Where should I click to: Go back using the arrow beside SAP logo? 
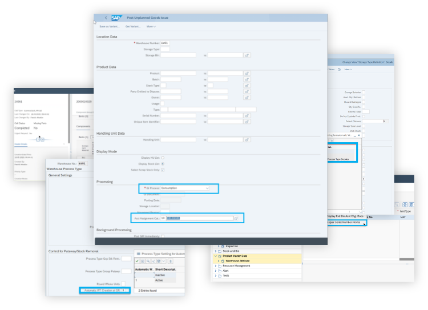pyautogui.click(x=106, y=18)
